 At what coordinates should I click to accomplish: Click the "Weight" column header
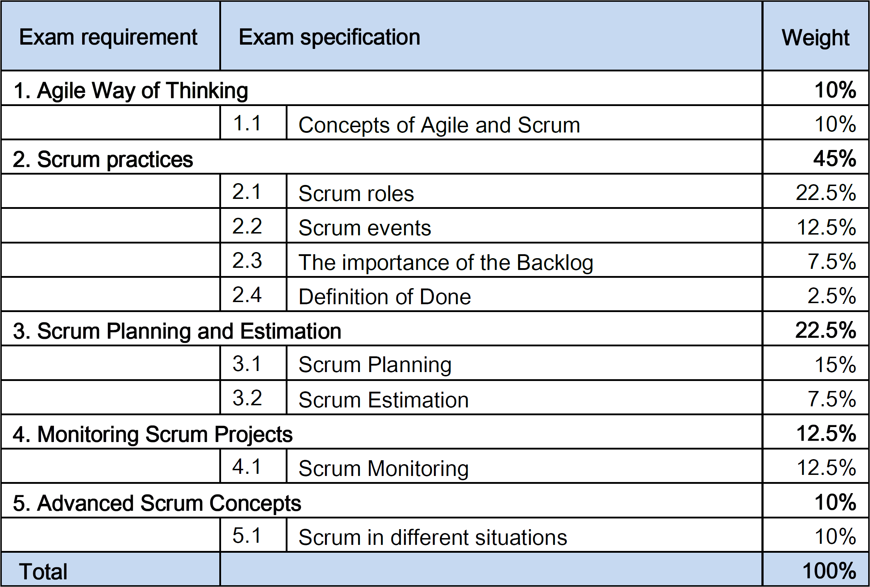[816, 36]
